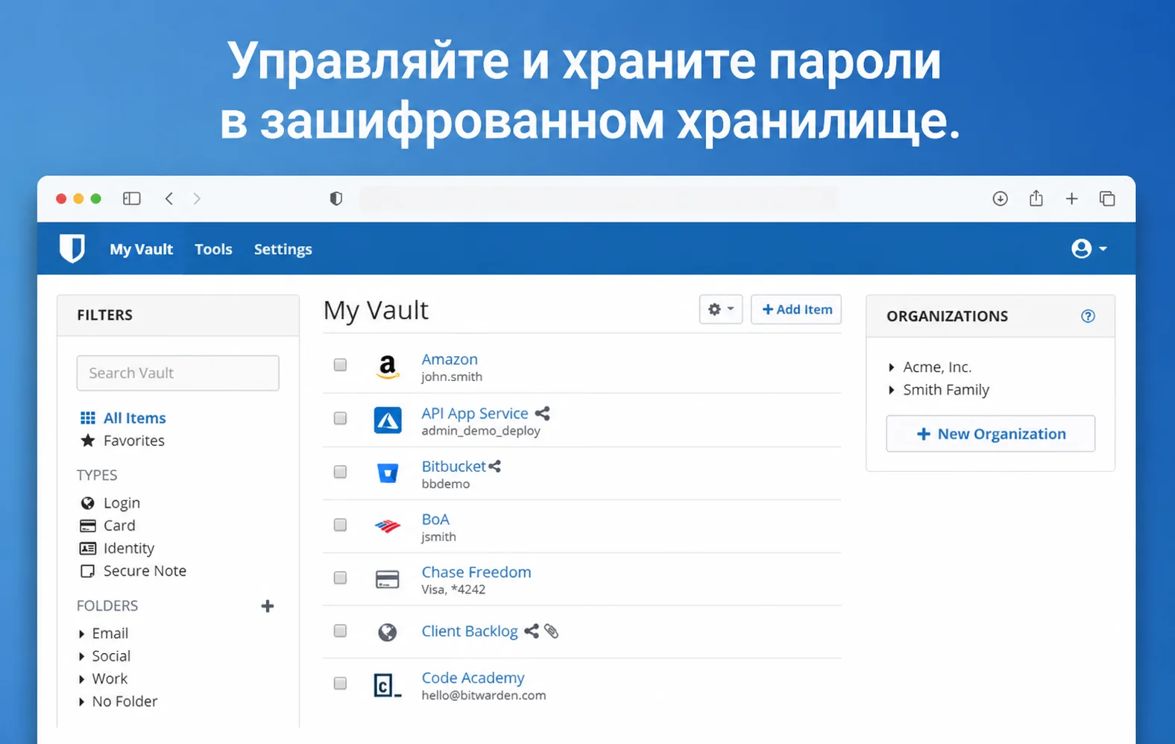Show the Safari tab overview icon
Screen dimensions: 1175x744
pos(1107,198)
